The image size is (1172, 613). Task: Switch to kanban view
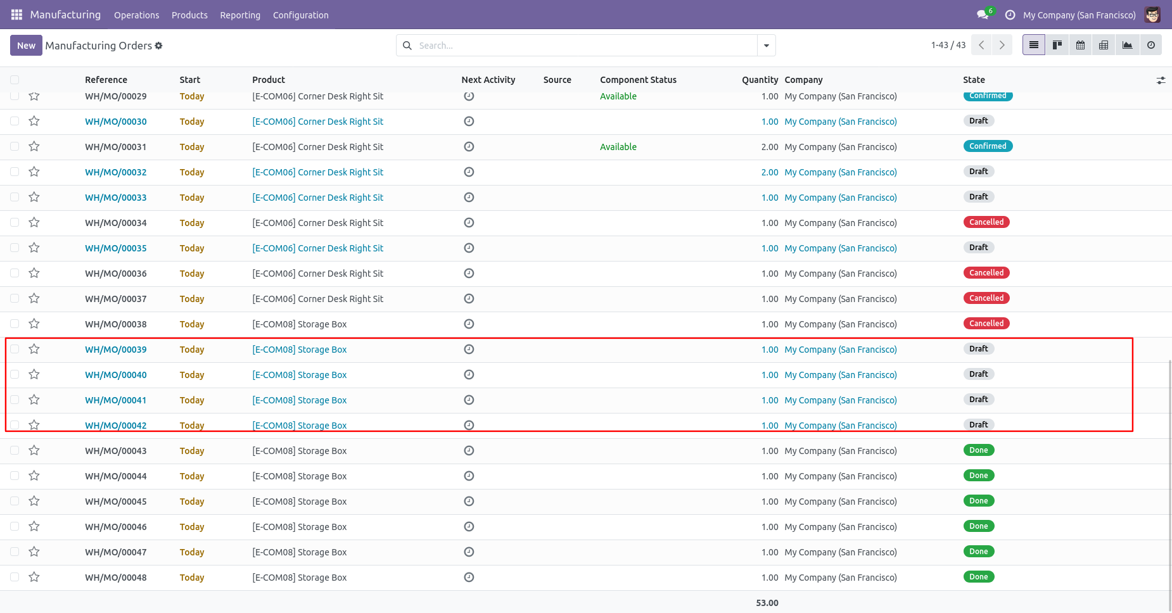[1057, 45]
